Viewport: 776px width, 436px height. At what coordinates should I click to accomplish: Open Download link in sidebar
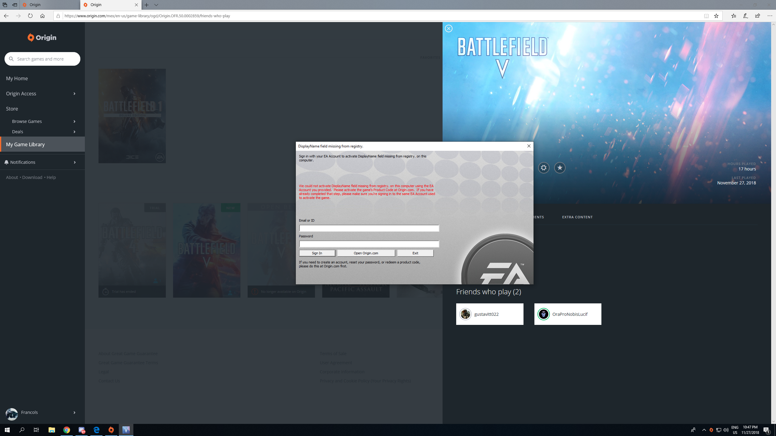(32, 177)
